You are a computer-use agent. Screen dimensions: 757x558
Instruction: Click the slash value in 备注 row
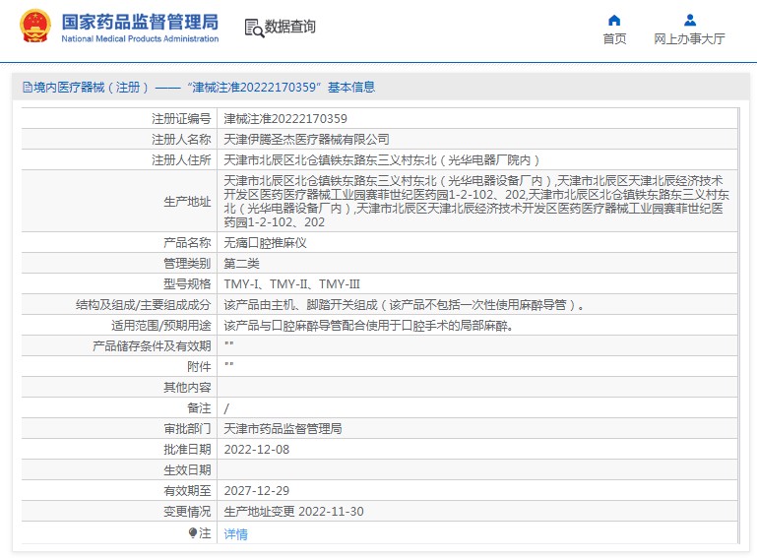[x=226, y=408]
